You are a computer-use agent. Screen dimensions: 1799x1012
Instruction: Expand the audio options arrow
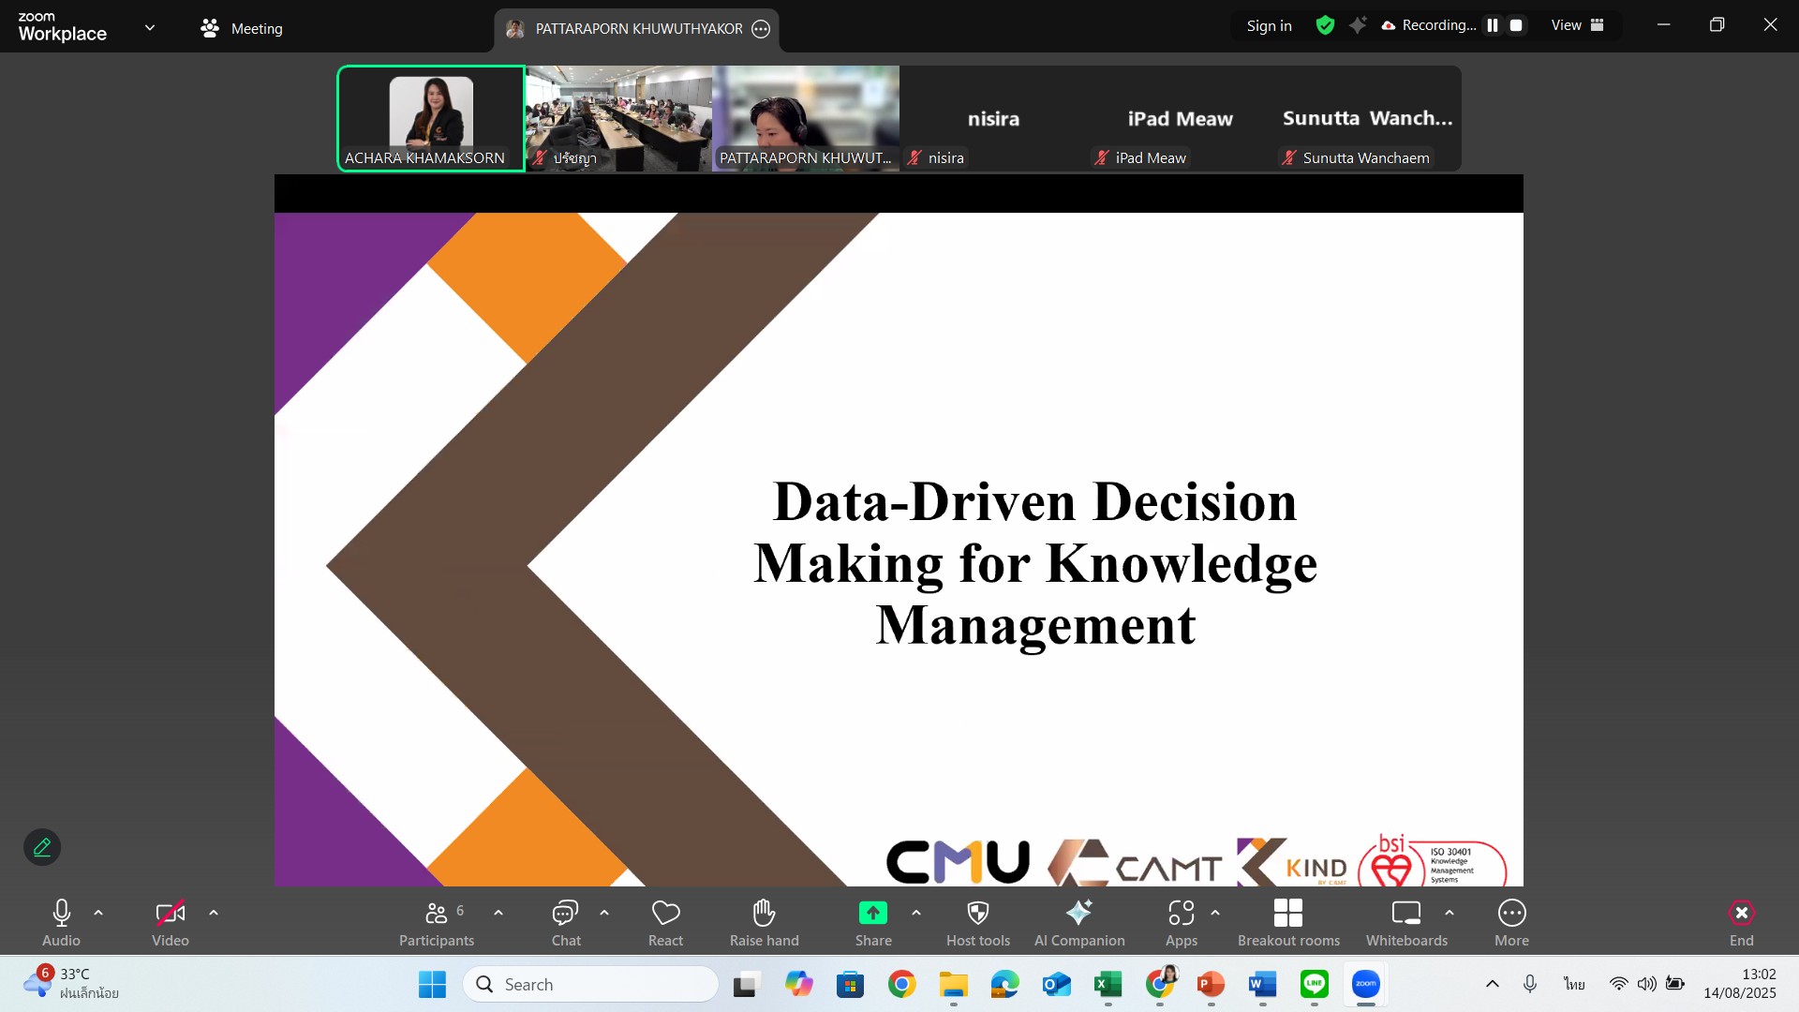coord(98,913)
